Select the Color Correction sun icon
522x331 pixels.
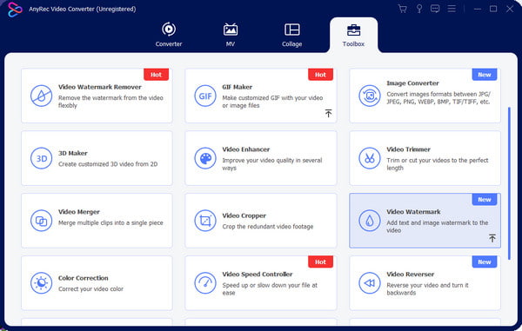[x=41, y=283]
